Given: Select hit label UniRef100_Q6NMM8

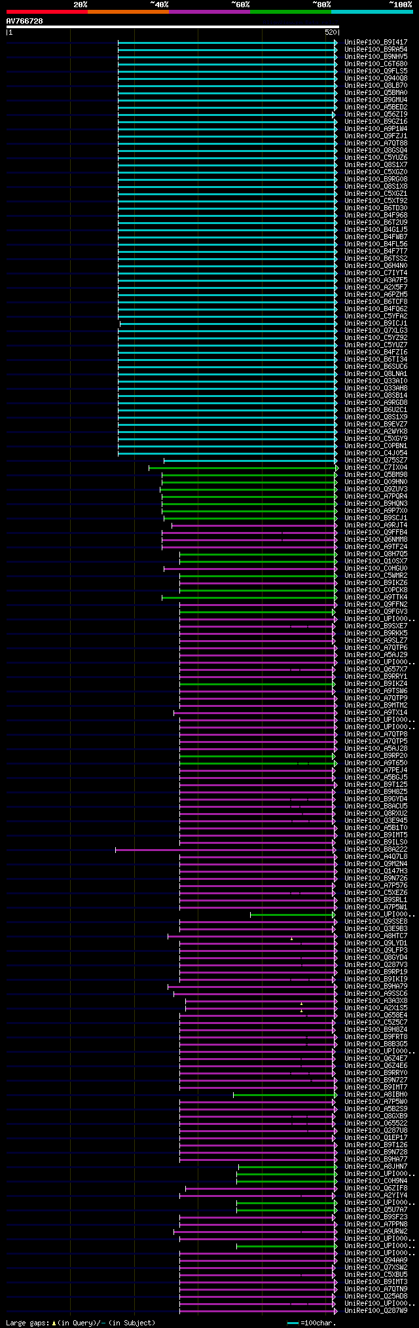Looking at the screenshot, I should 376,539.
